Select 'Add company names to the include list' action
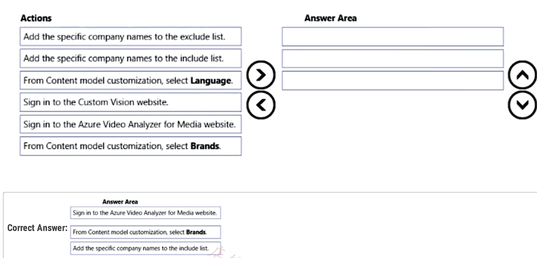This screenshot has width=537, height=258. [131, 59]
